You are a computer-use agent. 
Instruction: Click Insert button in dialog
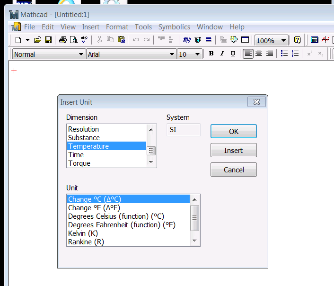(234, 151)
